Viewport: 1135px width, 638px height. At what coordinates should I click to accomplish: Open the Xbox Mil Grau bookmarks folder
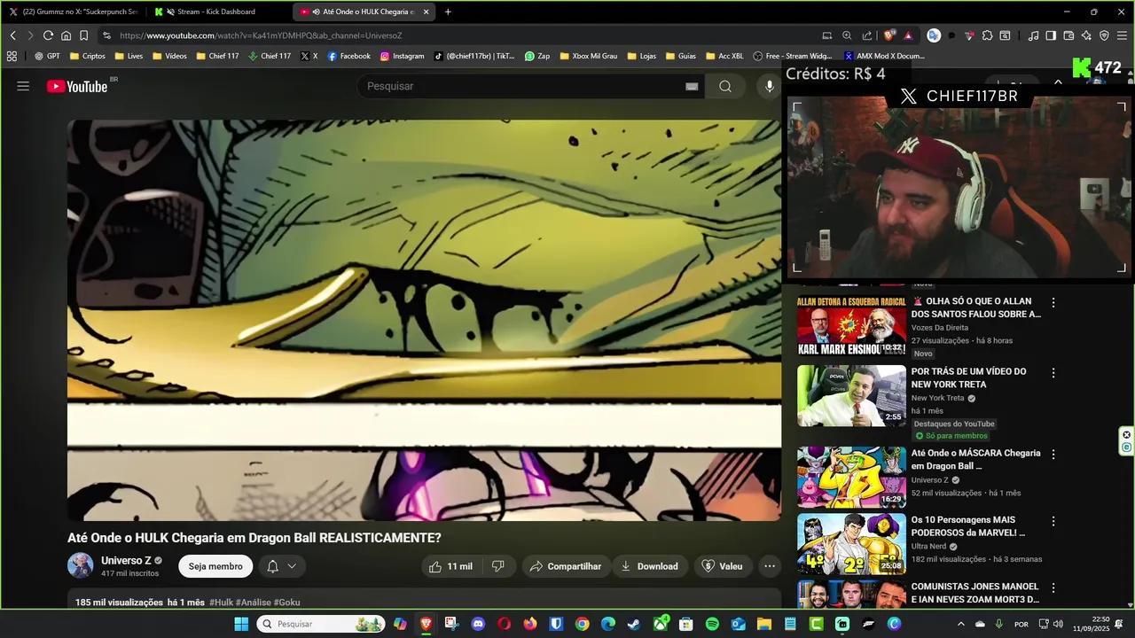pyautogui.click(x=588, y=56)
